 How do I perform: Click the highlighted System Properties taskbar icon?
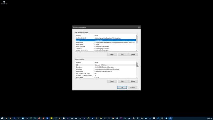(x=170, y=118)
